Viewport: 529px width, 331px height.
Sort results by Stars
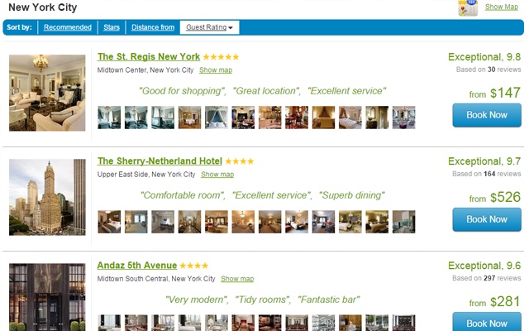(x=112, y=27)
